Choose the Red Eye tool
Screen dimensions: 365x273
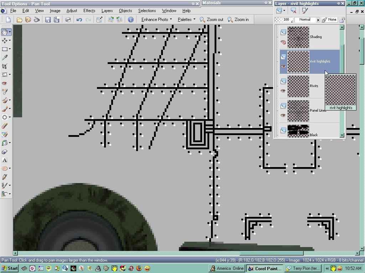click(x=5, y=83)
